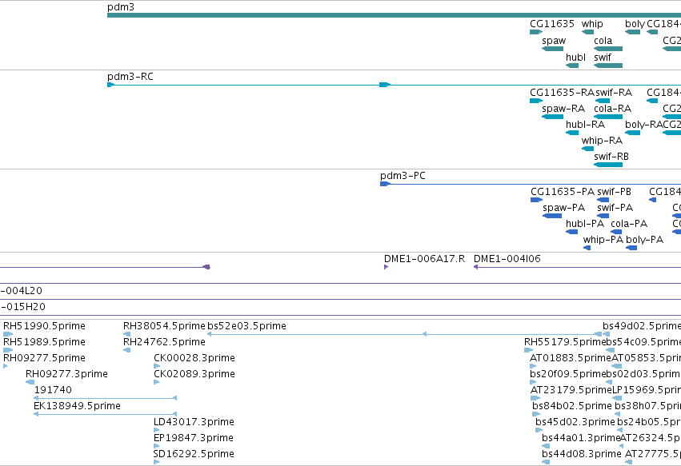Click the RH51990.5prime EST label
Screen dimensions: 681x466
(x=44, y=326)
